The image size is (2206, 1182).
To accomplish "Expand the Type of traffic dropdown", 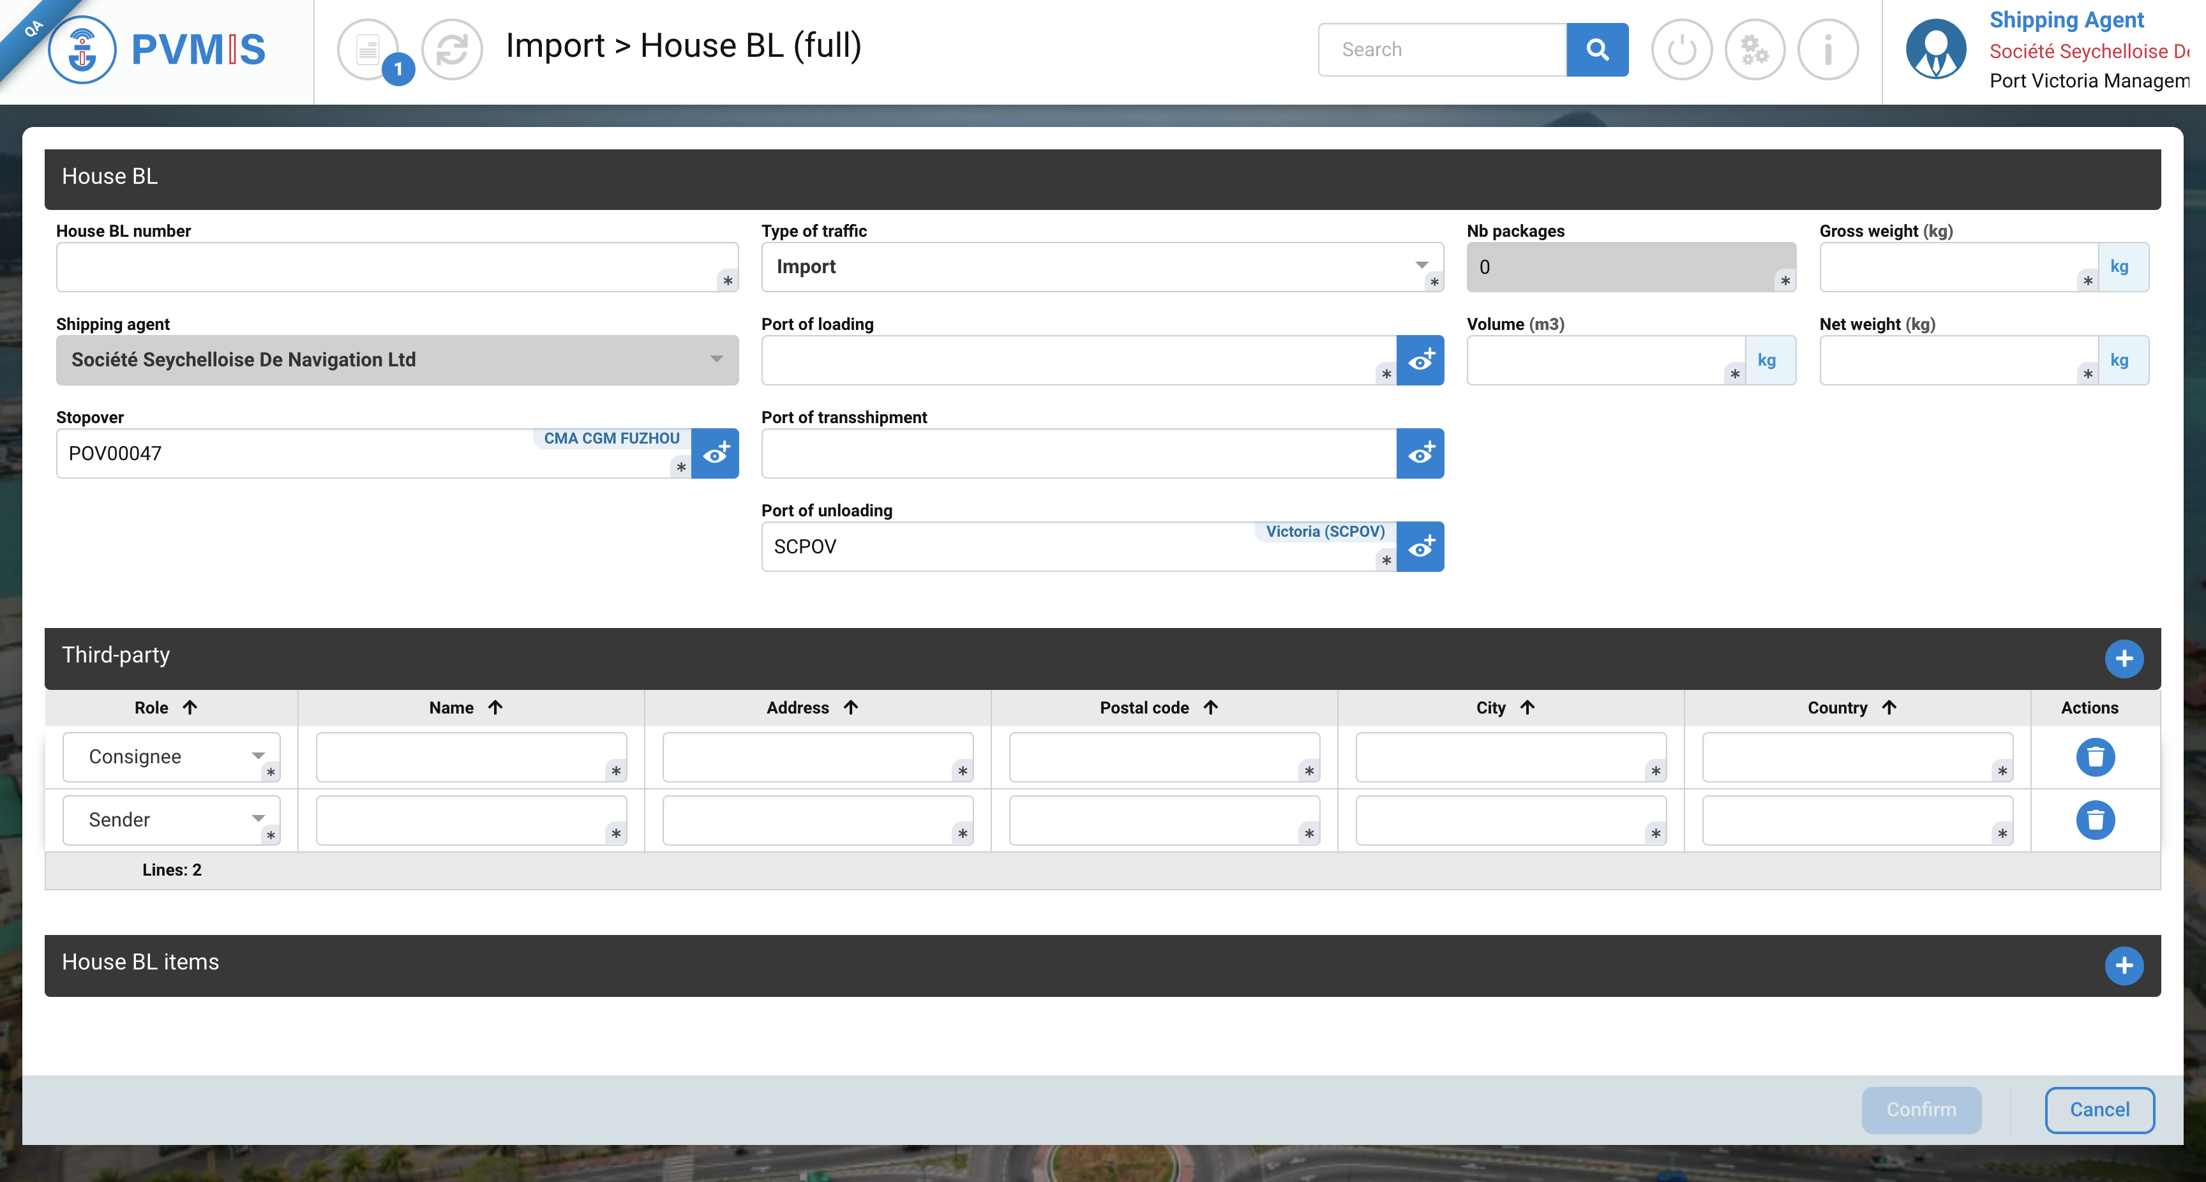I will [x=1101, y=266].
